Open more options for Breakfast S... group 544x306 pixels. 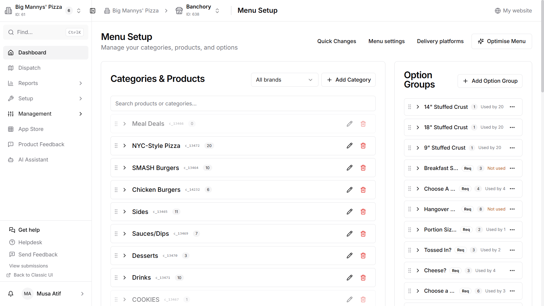coord(512,168)
